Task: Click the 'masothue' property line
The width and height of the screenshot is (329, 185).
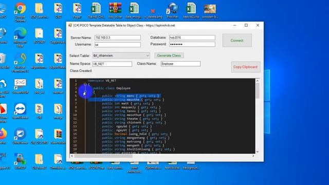Action: click(x=134, y=115)
